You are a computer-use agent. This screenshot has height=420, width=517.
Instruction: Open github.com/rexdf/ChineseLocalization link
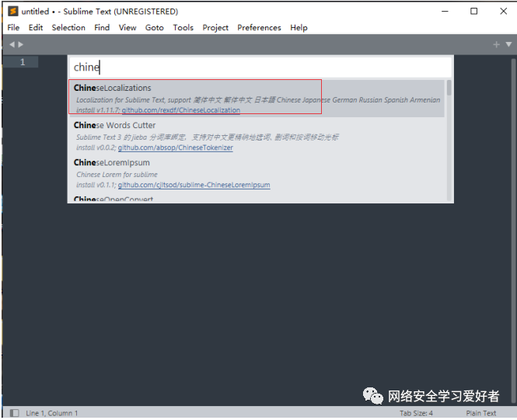(x=180, y=110)
